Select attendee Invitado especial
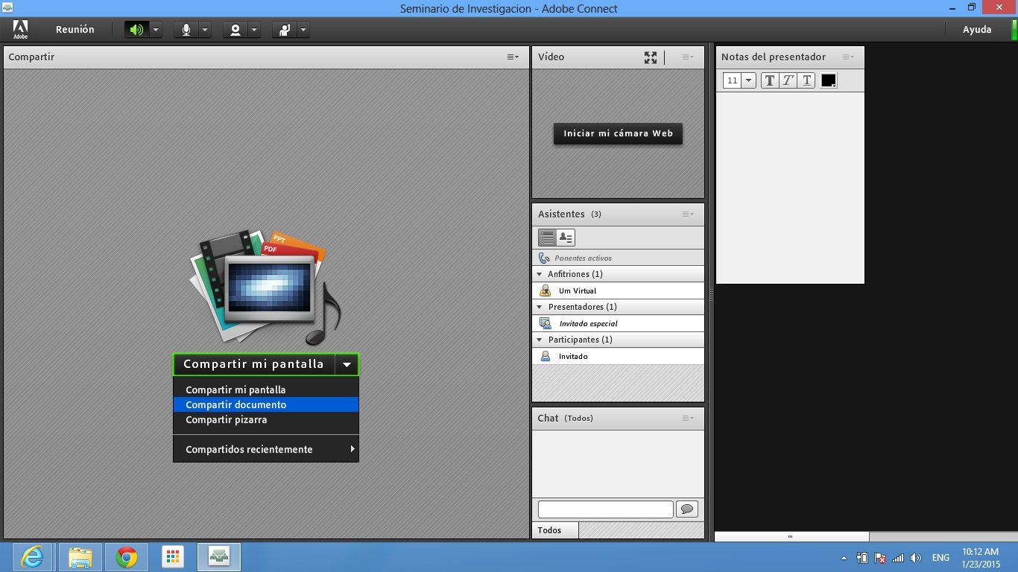The width and height of the screenshot is (1018, 572). click(618, 323)
